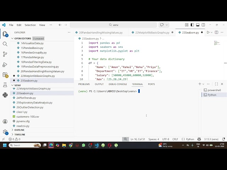Switch to 22MatplotlibBasicGraphs.py editor tab
The image size is (227, 170).
click(152, 33)
